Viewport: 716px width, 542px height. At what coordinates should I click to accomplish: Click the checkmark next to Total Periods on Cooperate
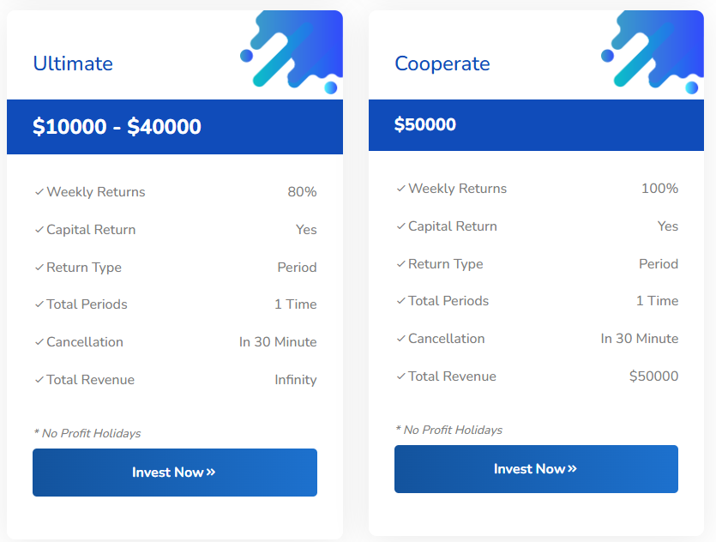400,300
